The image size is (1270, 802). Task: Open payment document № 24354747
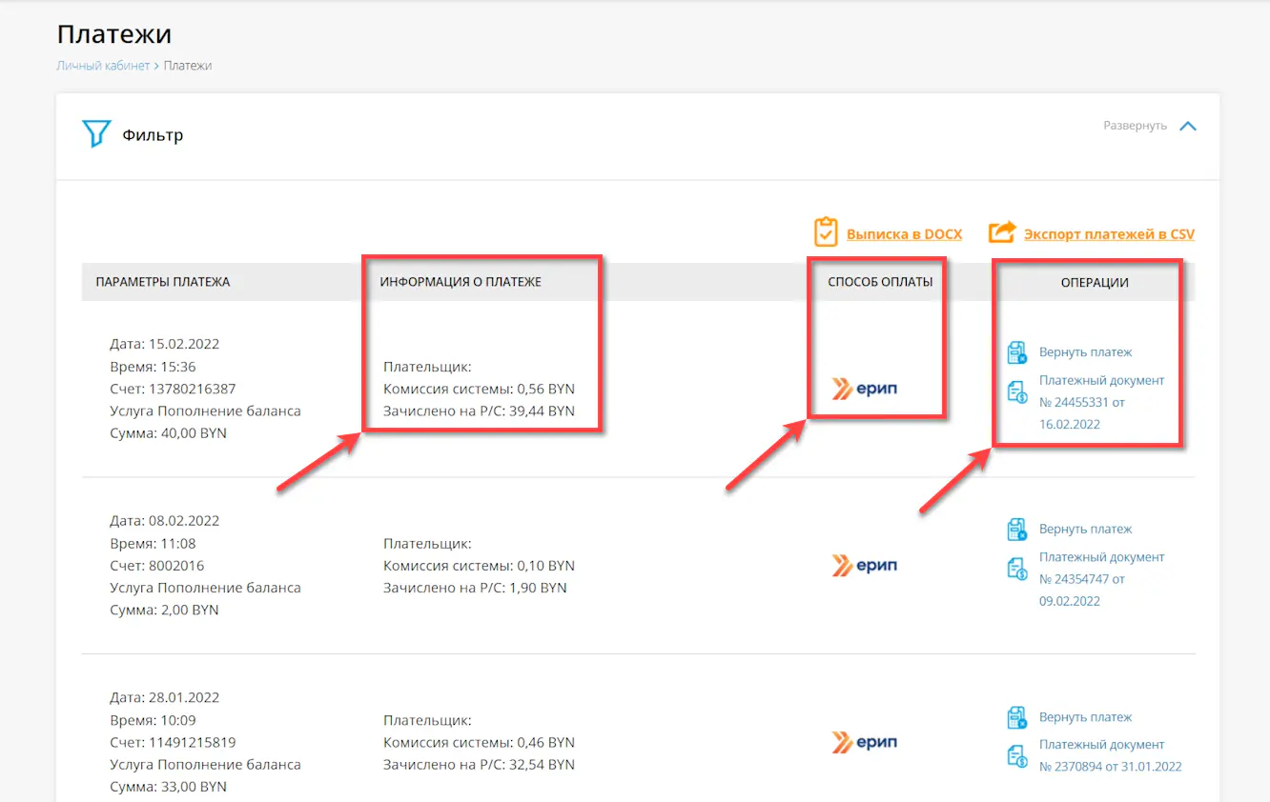[x=1101, y=579]
